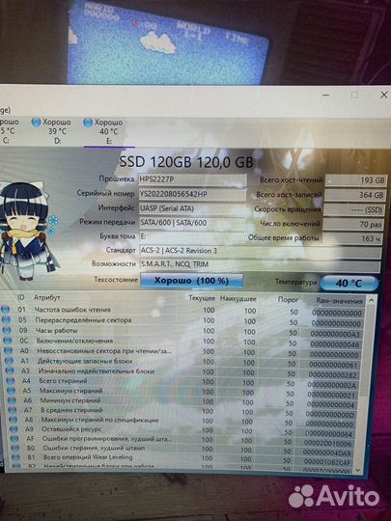
Task: Click the status icon of attribute A4
Action: [x=11, y=381]
